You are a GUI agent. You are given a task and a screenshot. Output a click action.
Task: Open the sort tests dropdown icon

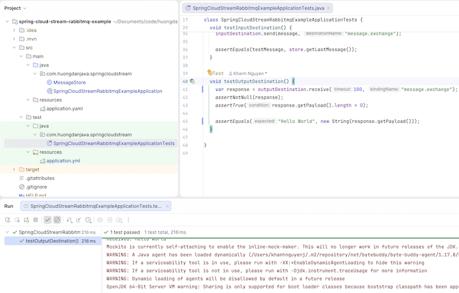click(x=69, y=220)
